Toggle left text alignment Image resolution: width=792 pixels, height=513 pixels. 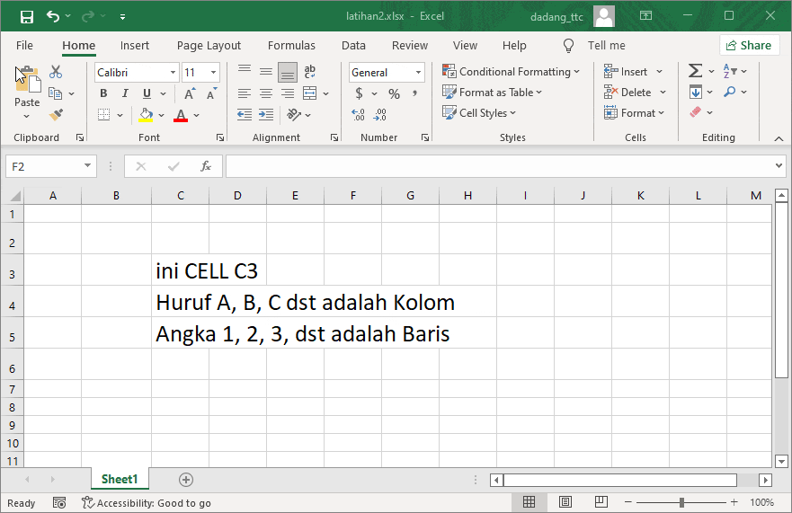(245, 93)
